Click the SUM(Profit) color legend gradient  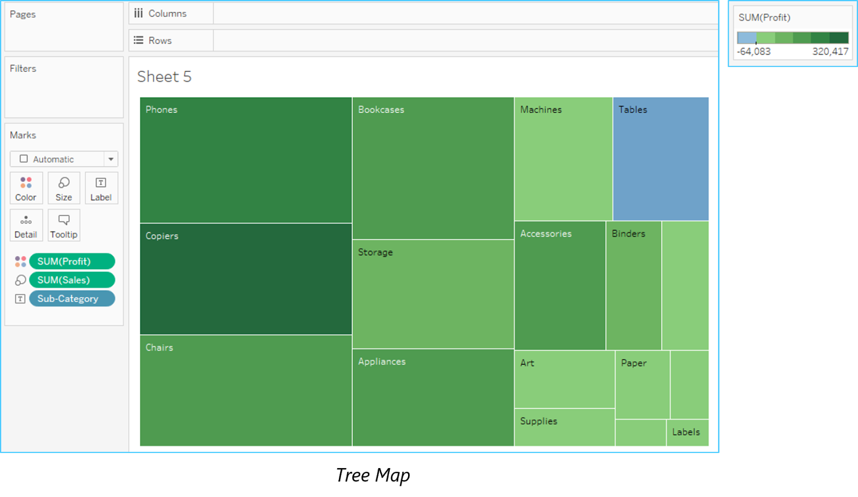point(793,38)
